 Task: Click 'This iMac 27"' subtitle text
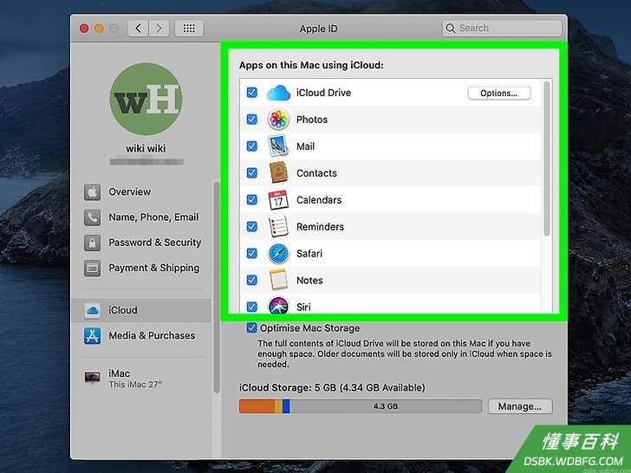coord(135,385)
